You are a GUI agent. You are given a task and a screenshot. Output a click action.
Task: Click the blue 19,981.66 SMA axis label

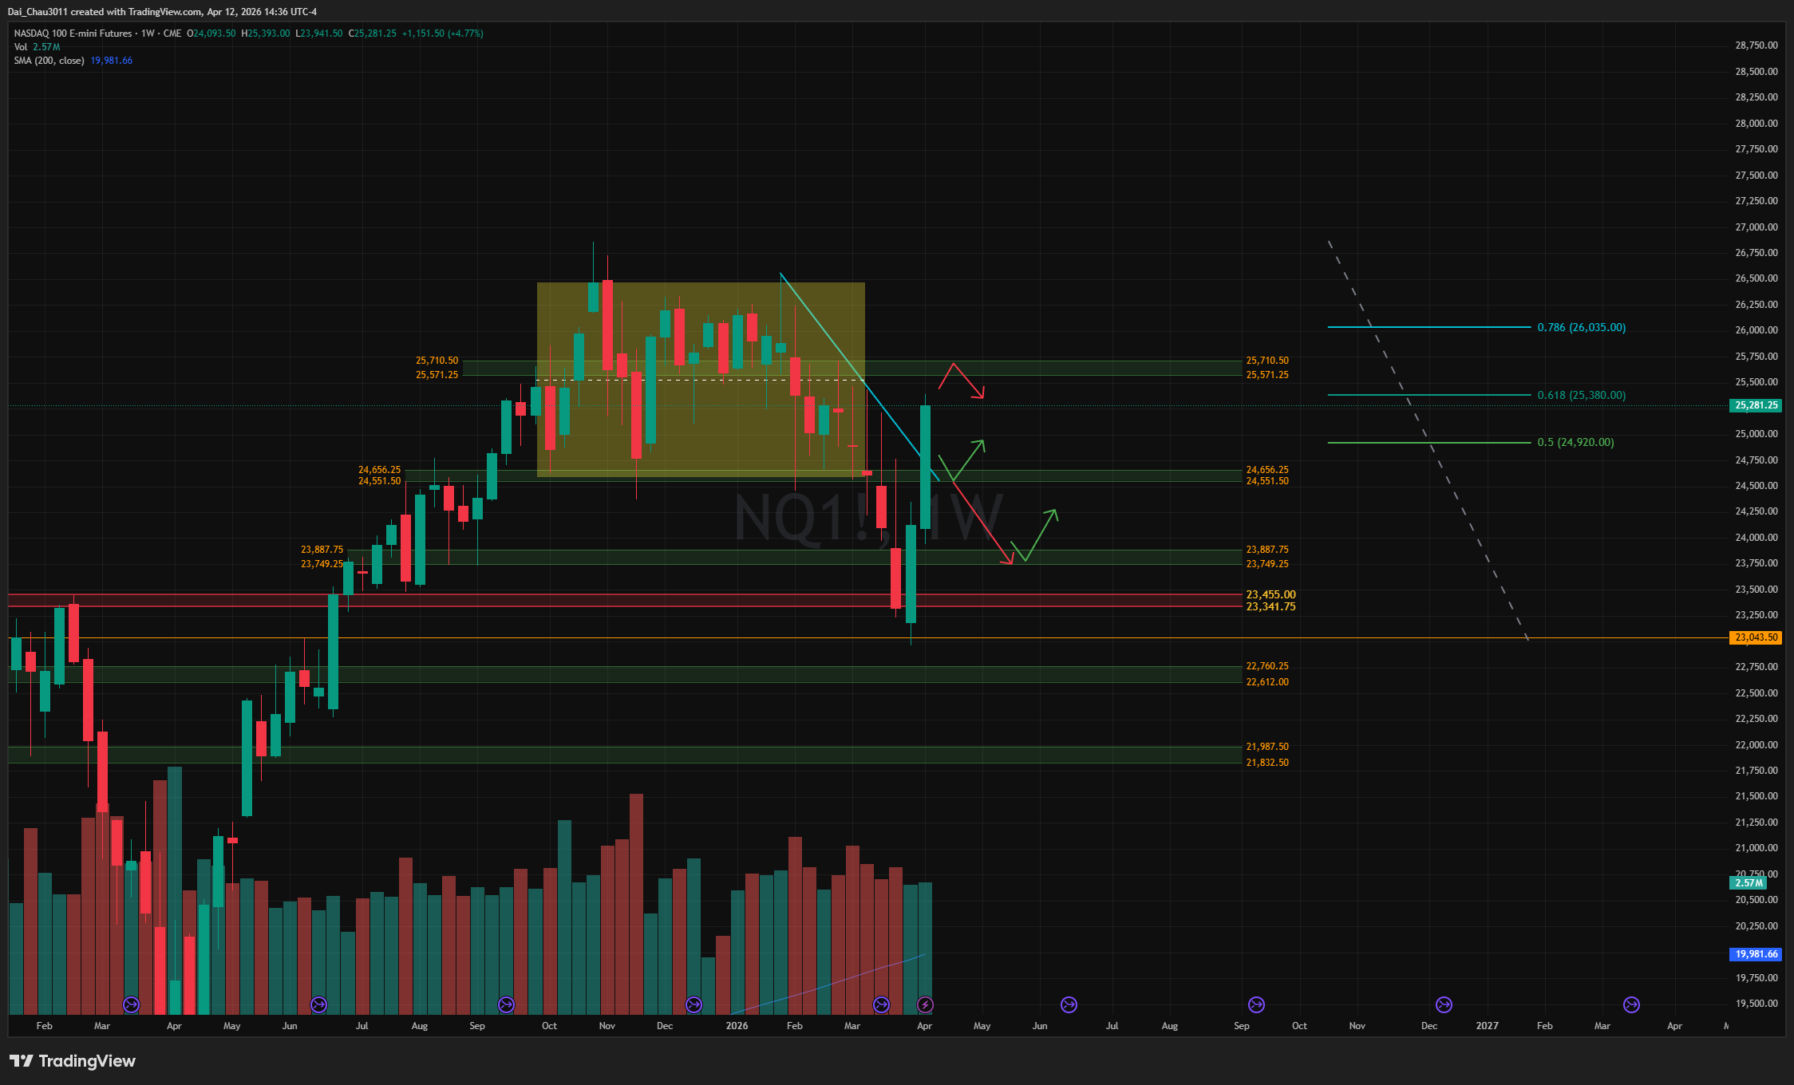click(x=1756, y=954)
